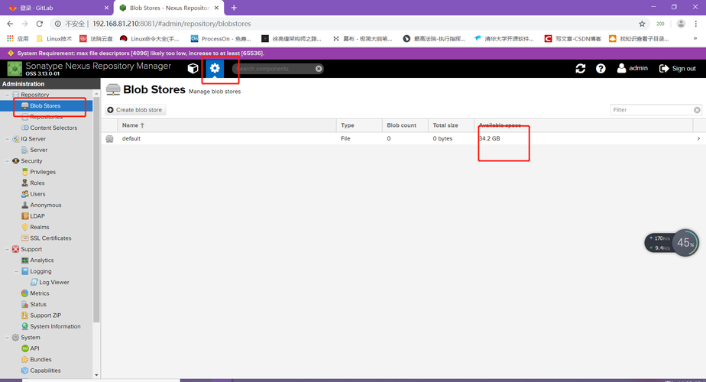The width and height of the screenshot is (706, 382).
Task: Expand the default row chevron arrow
Action: 698,138
